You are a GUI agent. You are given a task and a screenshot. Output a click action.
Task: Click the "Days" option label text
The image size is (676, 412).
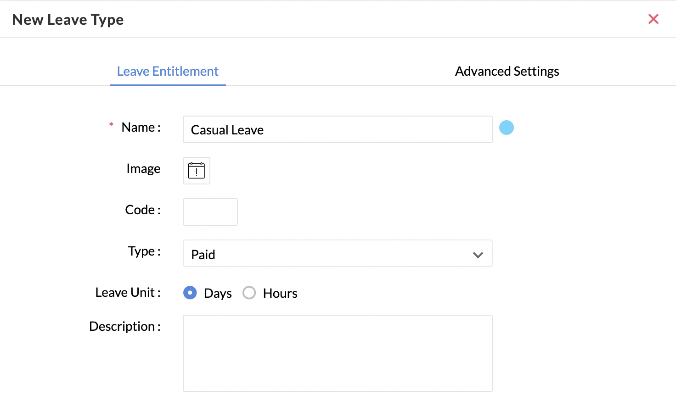tap(218, 294)
